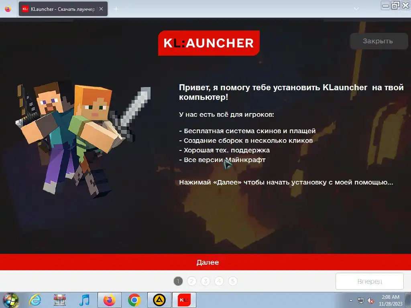
Task: Open the Windows Start menu
Action: click(11, 300)
